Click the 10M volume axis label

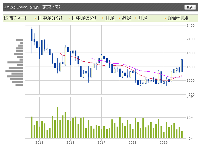click(x=190, y=118)
